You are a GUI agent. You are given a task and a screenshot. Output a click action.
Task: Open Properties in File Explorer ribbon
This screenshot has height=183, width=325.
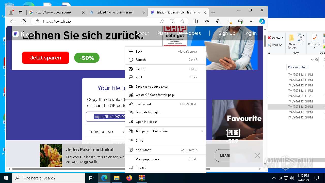[315, 41]
